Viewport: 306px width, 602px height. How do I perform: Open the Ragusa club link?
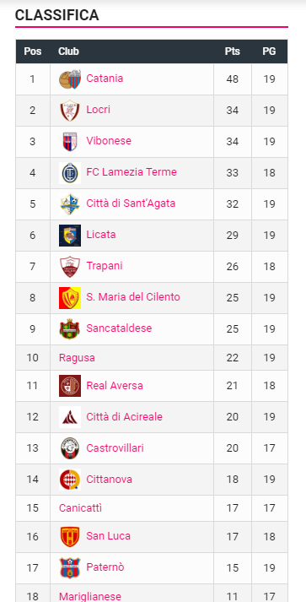click(77, 358)
